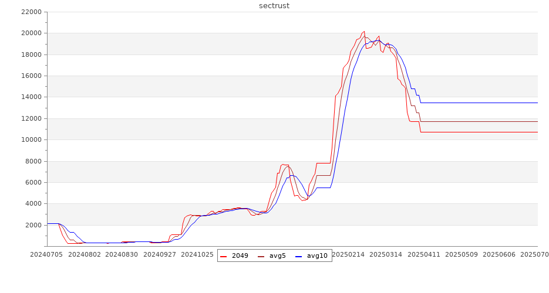Screen dimensions: 549x293
Task: Select the avg5 legend label
Action: pos(277,256)
